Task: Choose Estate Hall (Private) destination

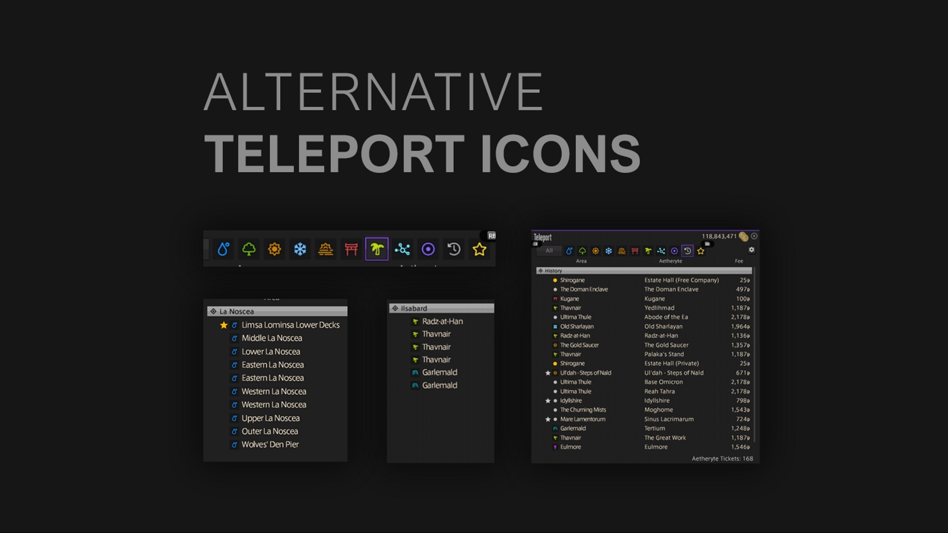Action: (x=671, y=363)
